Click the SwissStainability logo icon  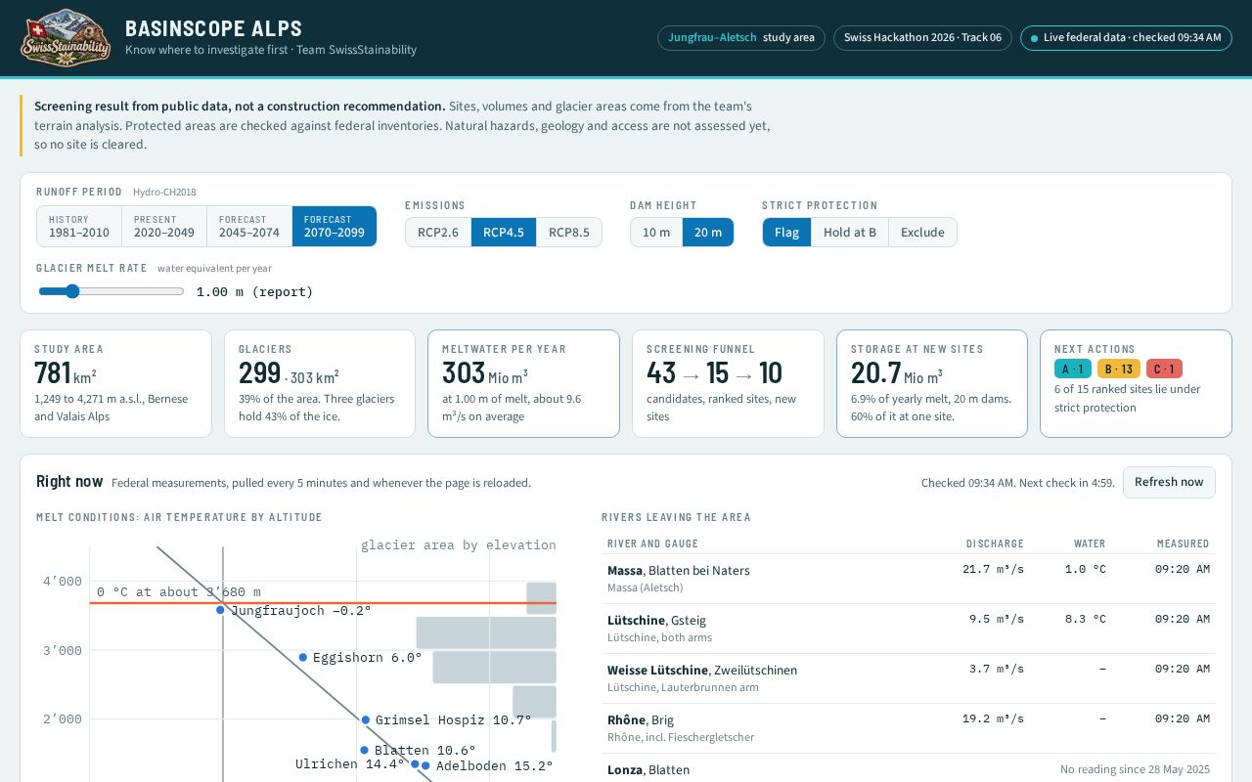[x=66, y=38]
